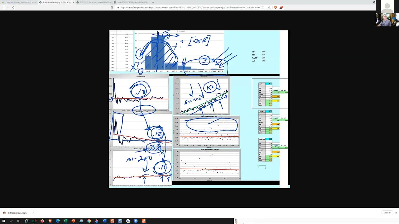Viewport: 399px width, 224px height.
Task: Switch to 20210907 AA trades.png tab
Action: [94, 2]
